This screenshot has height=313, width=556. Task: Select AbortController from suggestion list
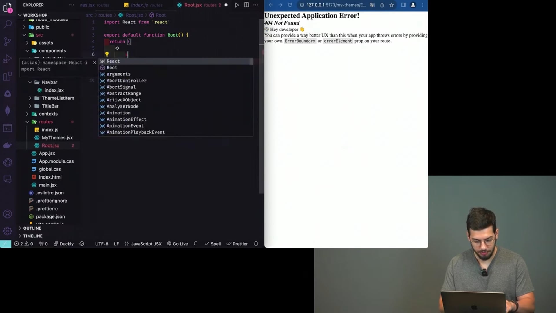click(x=126, y=81)
